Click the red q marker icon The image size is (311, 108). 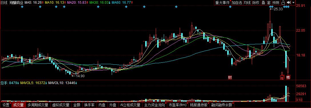pos(282,77)
